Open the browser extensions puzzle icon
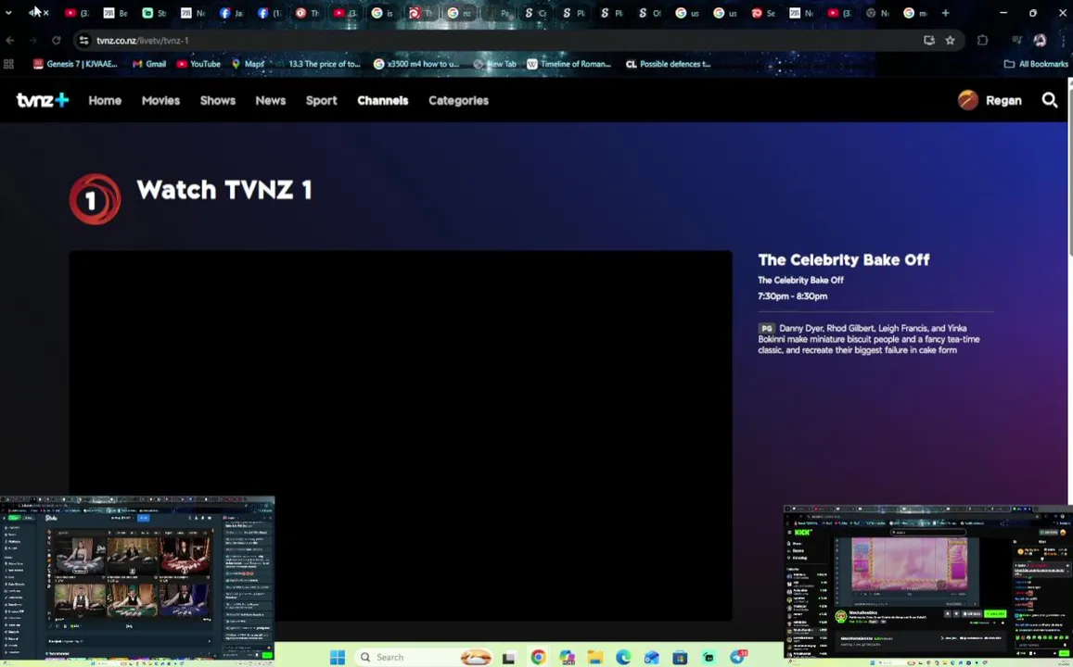This screenshot has height=667, width=1073. coord(983,41)
